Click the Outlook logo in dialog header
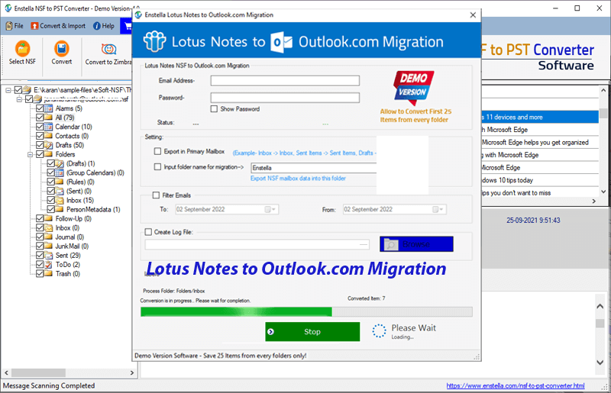This screenshot has width=611, height=393. pyautogui.click(x=281, y=42)
